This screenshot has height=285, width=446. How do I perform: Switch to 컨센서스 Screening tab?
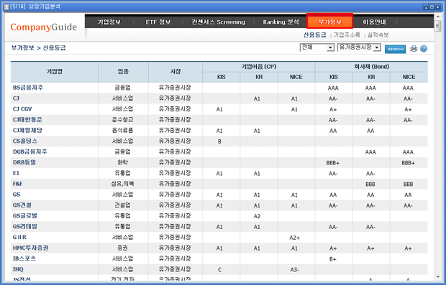pyautogui.click(x=218, y=22)
